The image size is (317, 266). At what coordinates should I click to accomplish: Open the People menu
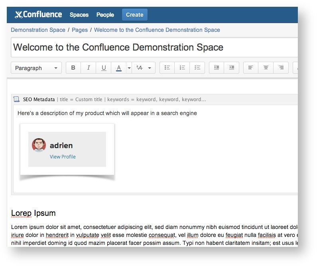click(x=105, y=15)
